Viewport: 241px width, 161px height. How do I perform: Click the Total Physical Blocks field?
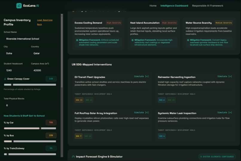point(30,105)
